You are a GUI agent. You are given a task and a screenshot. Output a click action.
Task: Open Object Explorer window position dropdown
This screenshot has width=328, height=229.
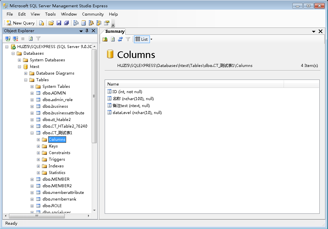pyautogui.click(x=81, y=31)
